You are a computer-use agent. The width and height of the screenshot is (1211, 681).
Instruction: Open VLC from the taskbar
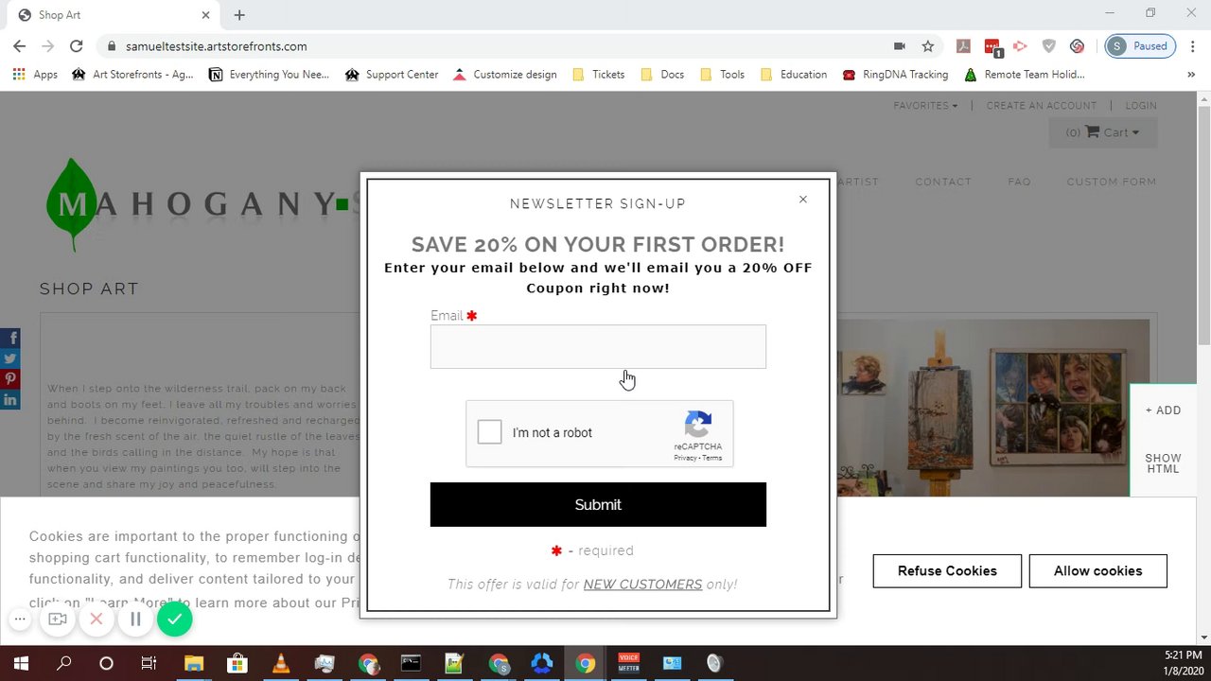[281, 664]
